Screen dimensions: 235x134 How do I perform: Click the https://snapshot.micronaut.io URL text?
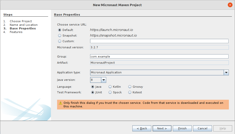[113, 36]
